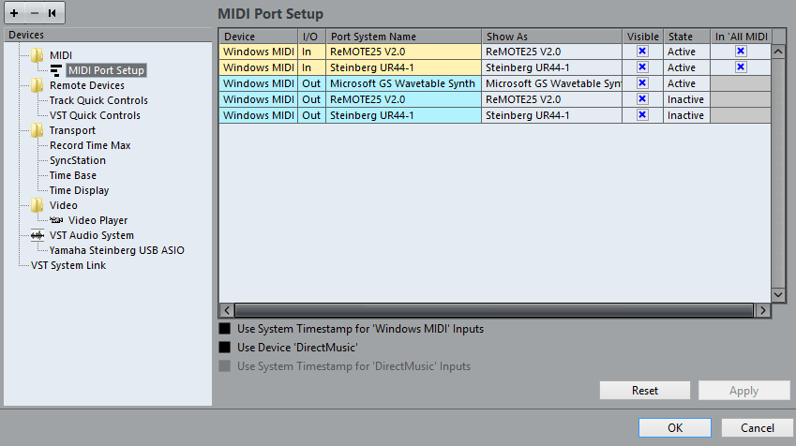Click Inactive state of Steinberg UR44-1 output
Image resolution: width=796 pixels, height=446 pixels.
(686, 115)
